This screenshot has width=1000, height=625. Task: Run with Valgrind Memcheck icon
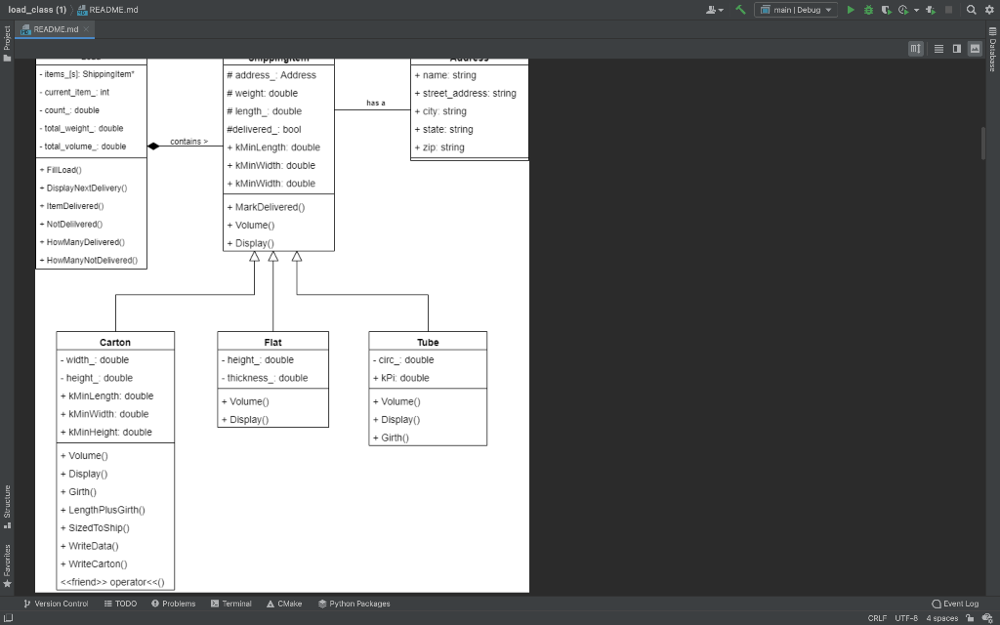click(x=931, y=10)
